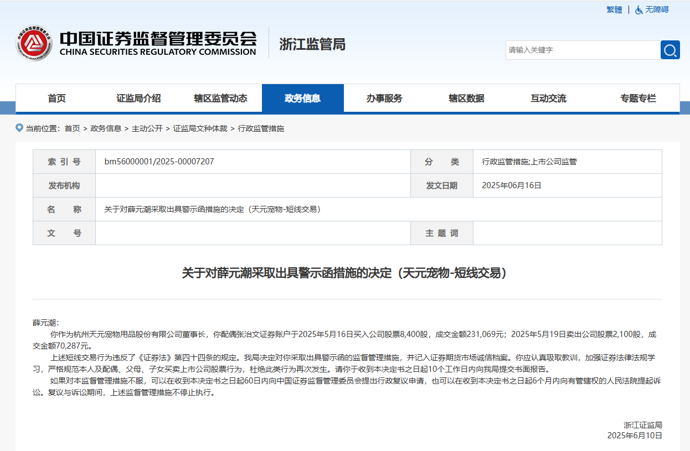690x451 pixels.
Task: Open the 辖区监管动态 menu item
Action: (220, 99)
